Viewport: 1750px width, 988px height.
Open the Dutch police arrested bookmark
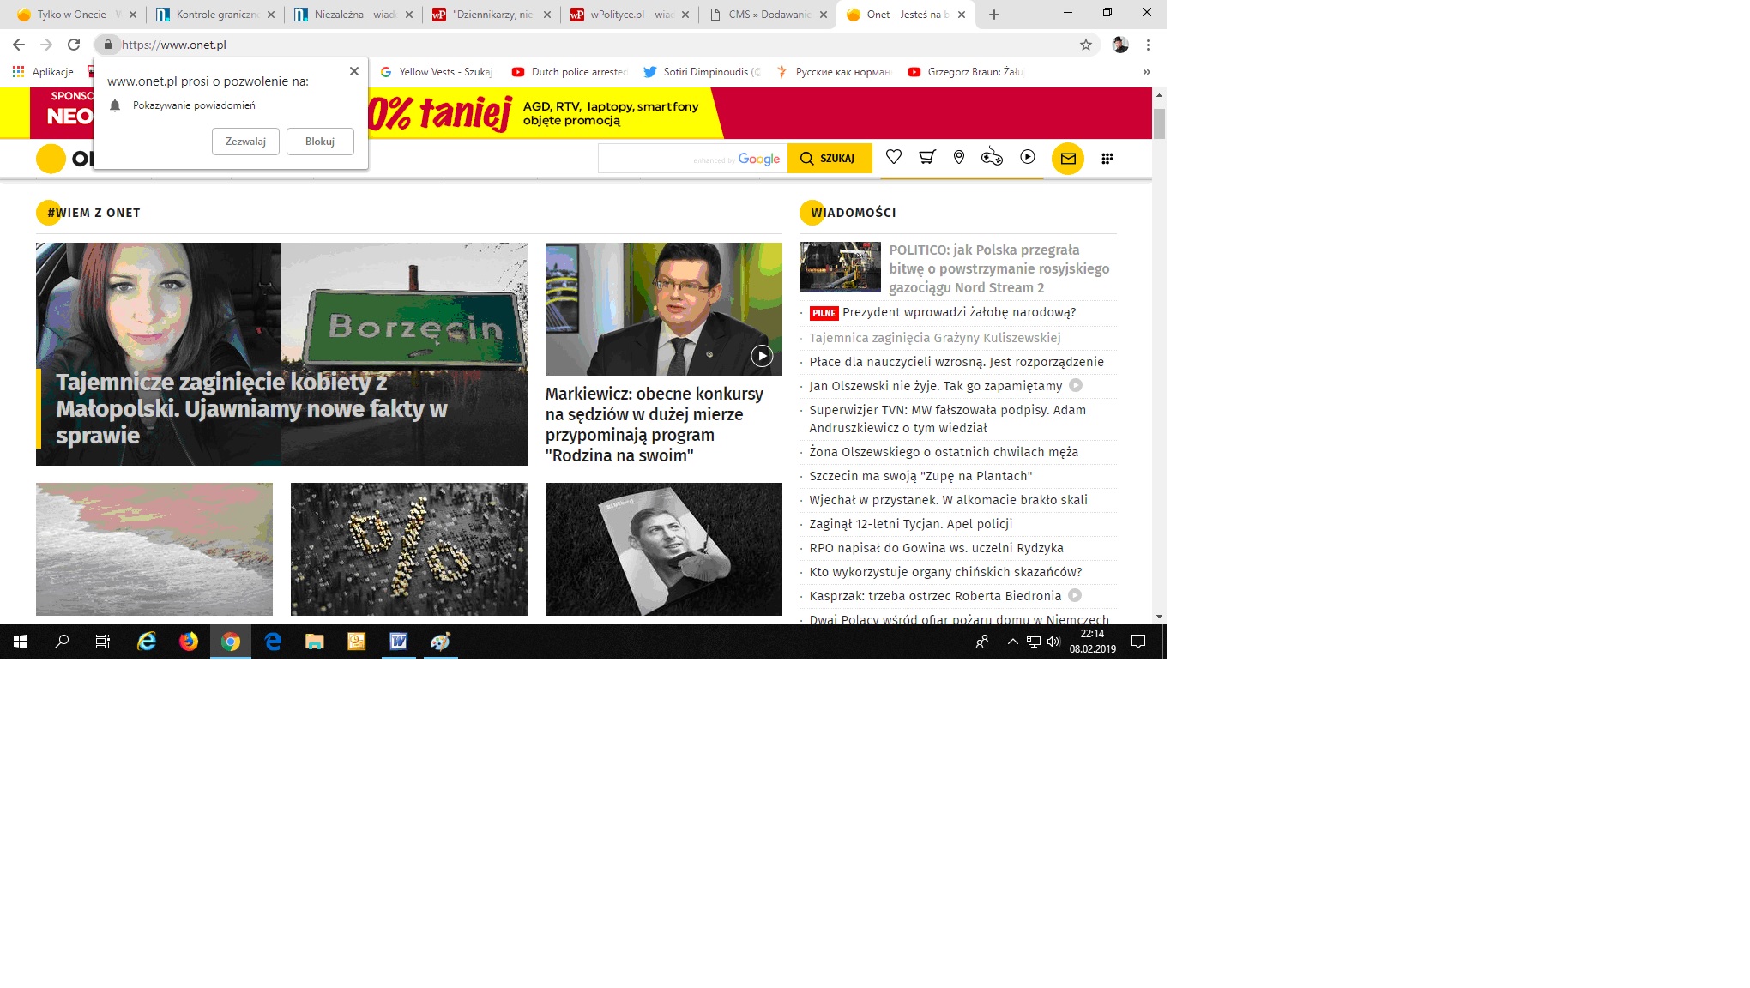point(570,72)
